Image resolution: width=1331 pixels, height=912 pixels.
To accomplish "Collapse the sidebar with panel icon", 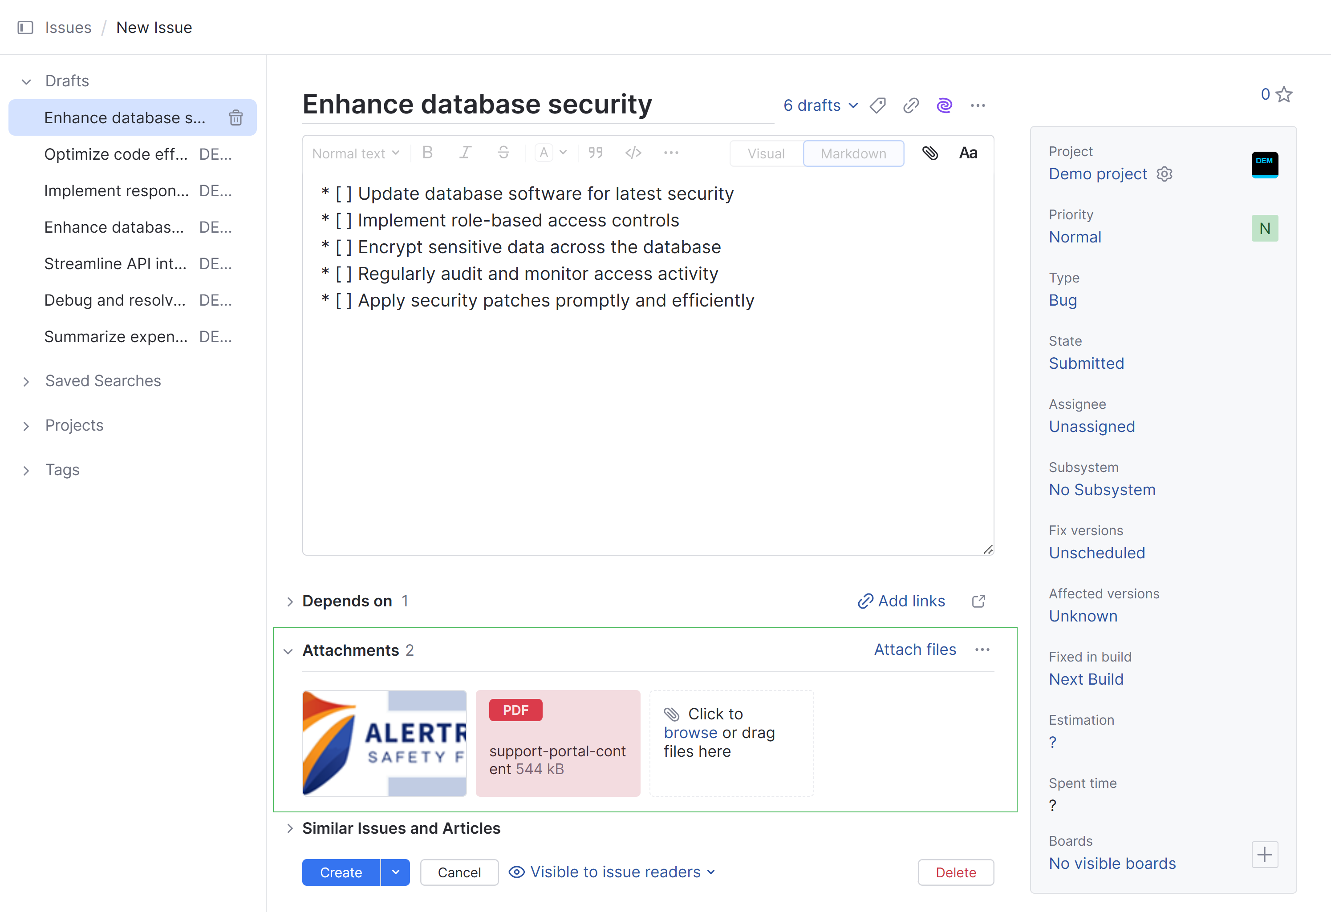I will click(25, 28).
